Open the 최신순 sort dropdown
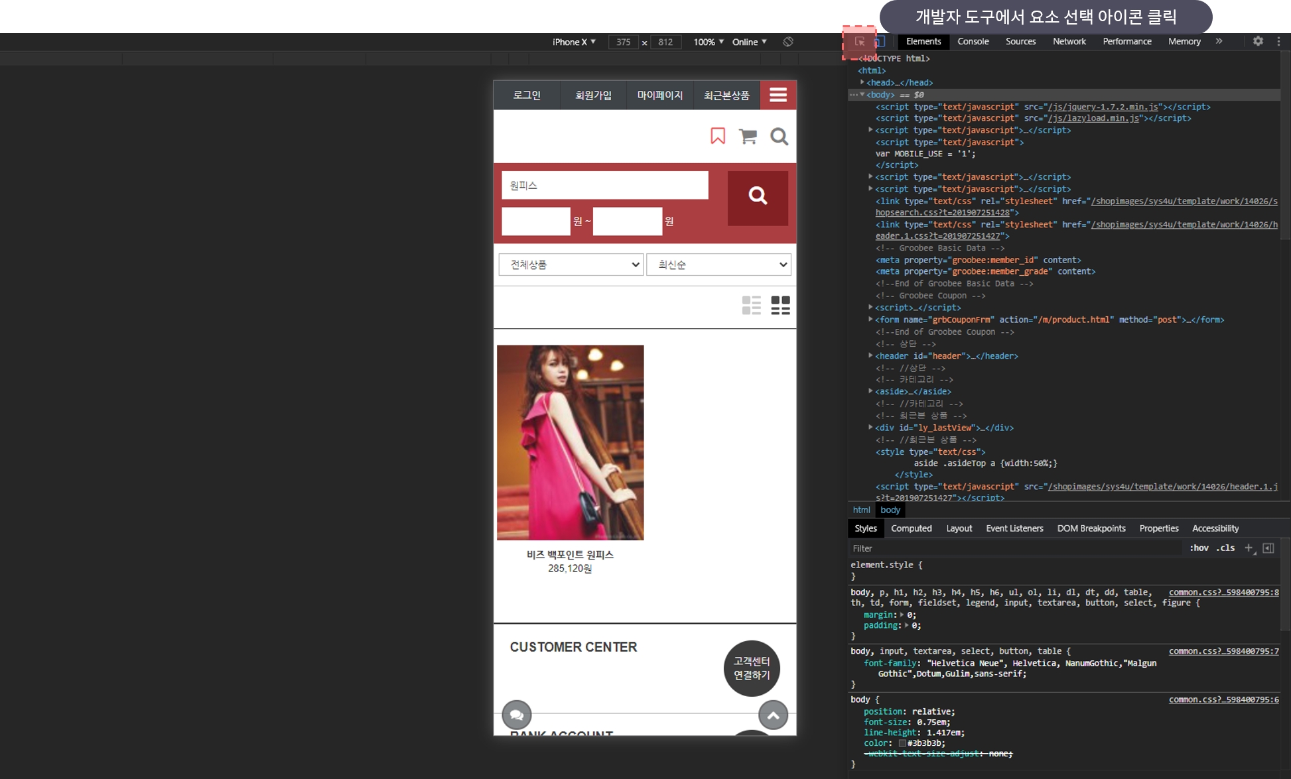Screen dimensions: 1291x779 719,265
